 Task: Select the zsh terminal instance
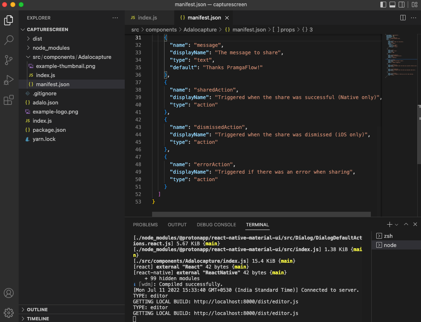click(x=388, y=236)
